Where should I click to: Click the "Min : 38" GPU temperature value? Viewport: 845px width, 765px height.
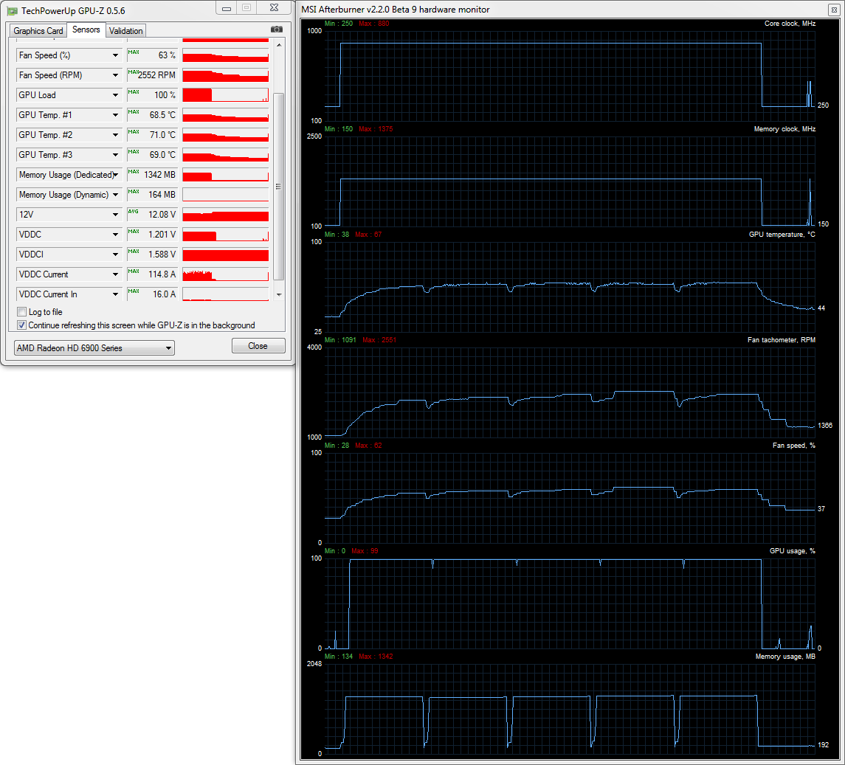click(337, 235)
